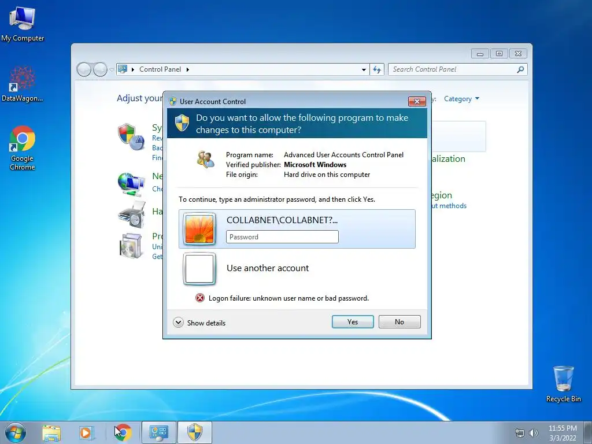Open Windows Explorer from taskbar
Viewport: 592px width, 444px height.
[x=51, y=432]
